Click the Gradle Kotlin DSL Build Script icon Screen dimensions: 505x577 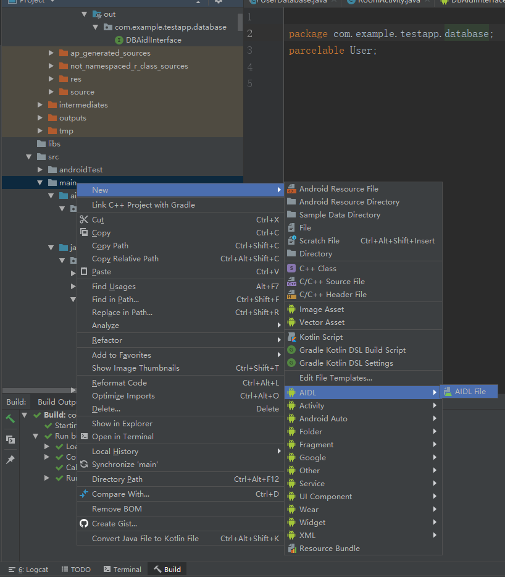pos(291,350)
